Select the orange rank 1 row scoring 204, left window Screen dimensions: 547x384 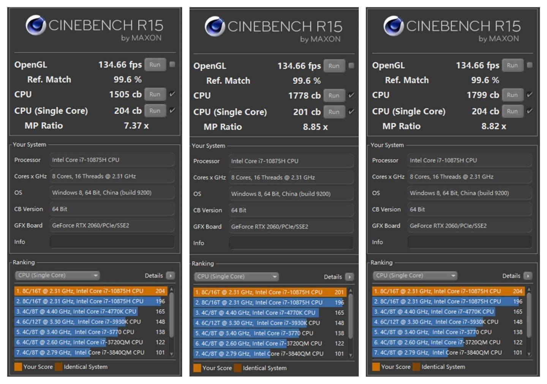(x=91, y=291)
